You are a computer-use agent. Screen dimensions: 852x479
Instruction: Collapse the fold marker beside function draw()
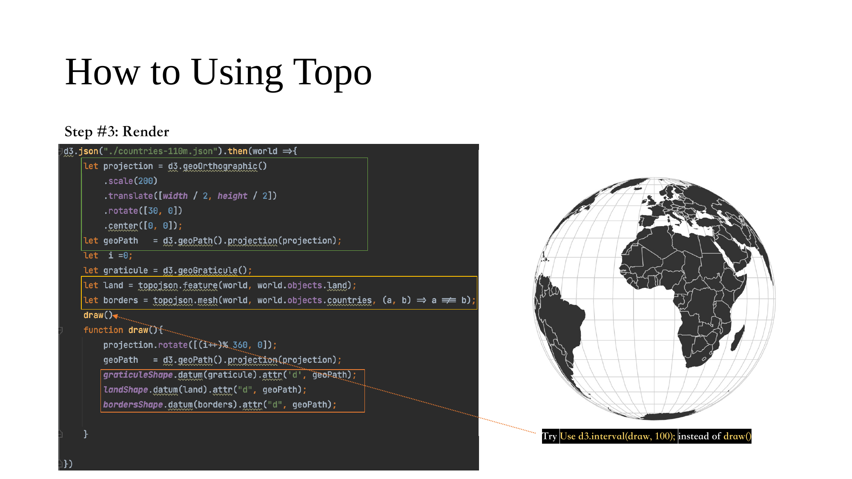pos(60,330)
